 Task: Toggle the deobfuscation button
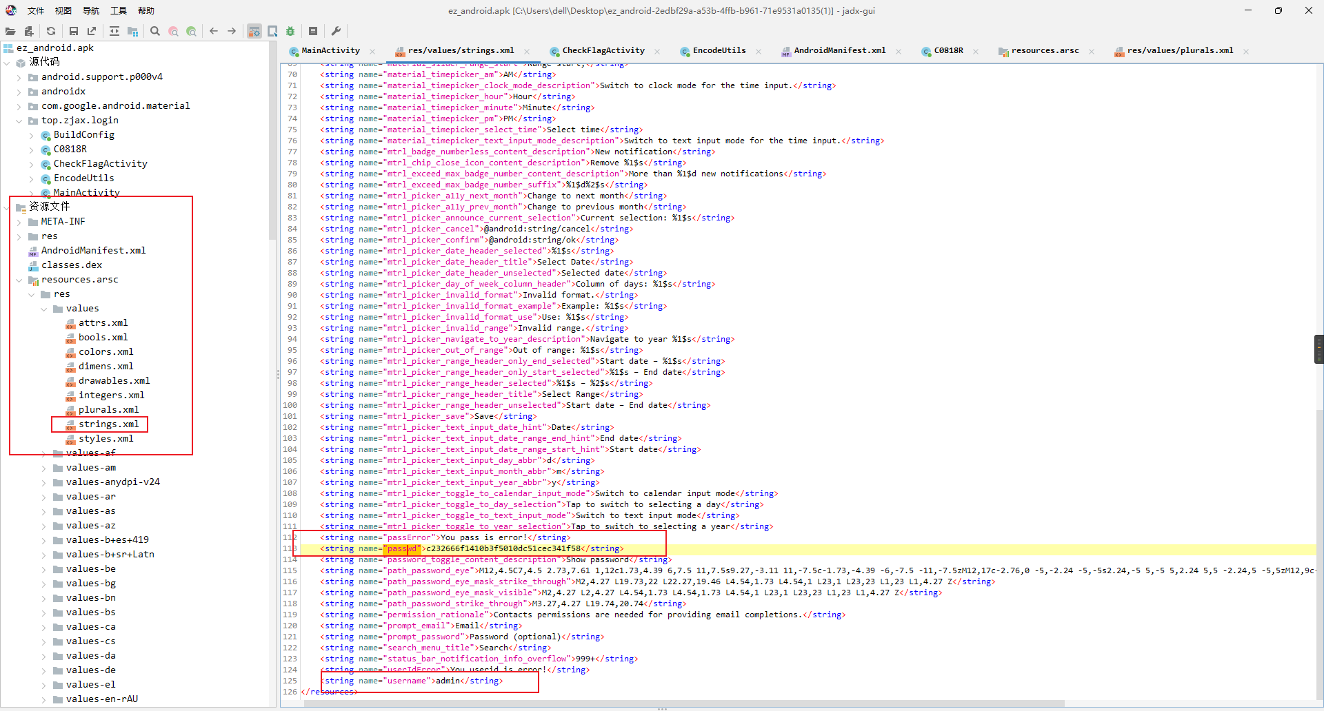click(254, 31)
